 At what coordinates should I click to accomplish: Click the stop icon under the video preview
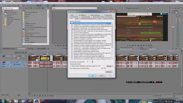tap(141, 45)
